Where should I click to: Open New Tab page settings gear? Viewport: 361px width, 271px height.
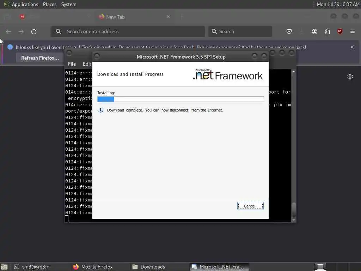pyautogui.click(x=350, y=77)
